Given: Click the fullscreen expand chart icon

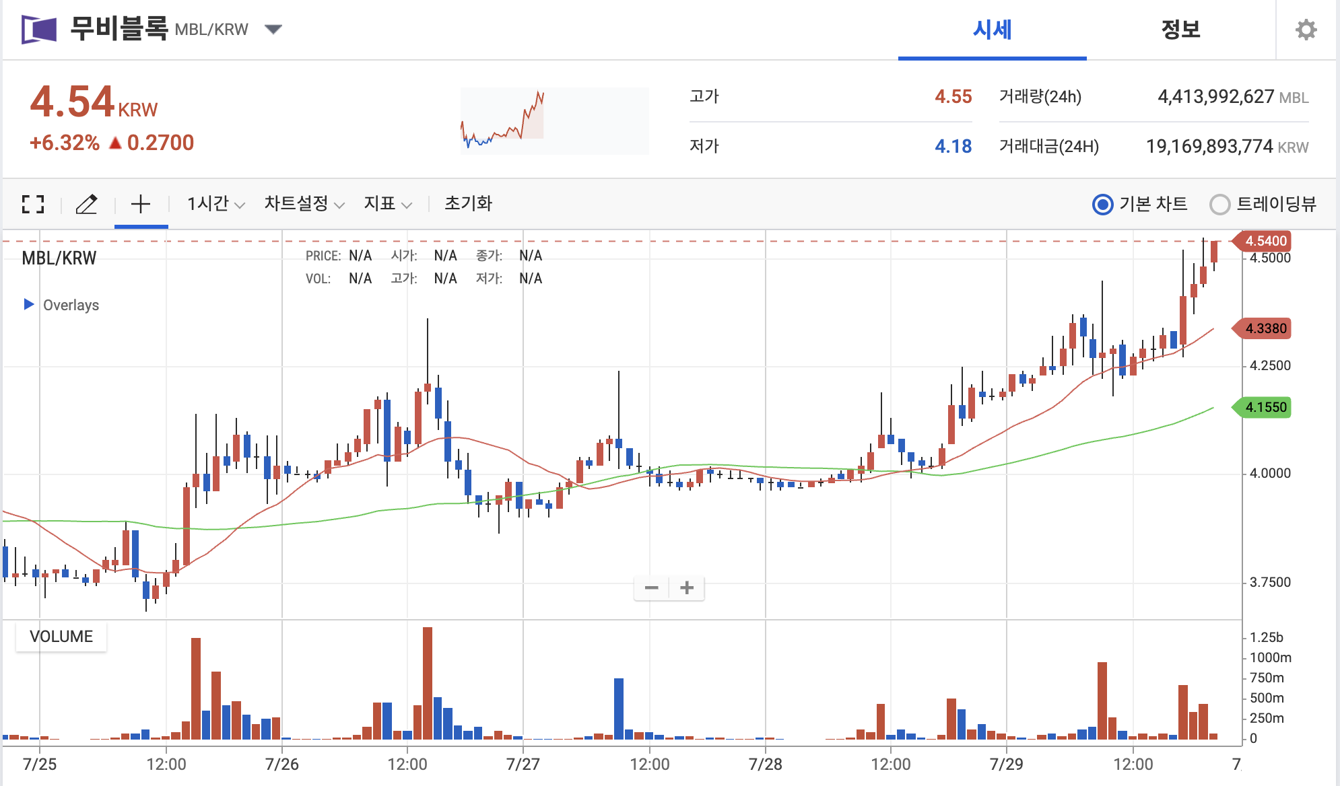Looking at the screenshot, I should pos(33,204).
